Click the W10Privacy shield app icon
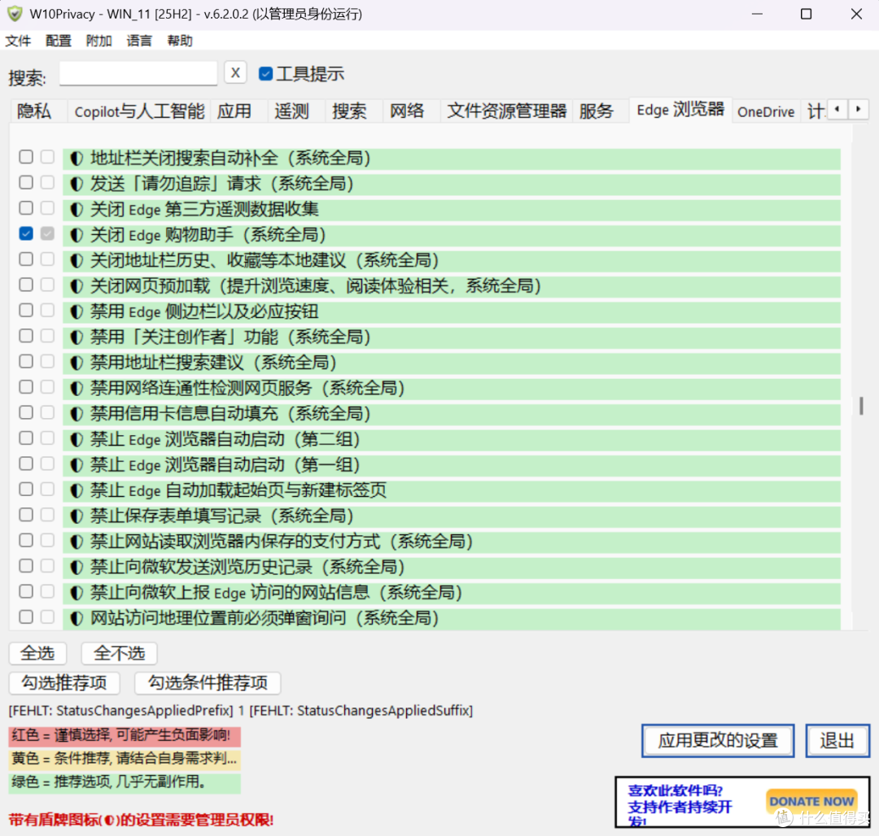The width and height of the screenshot is (879, 836). tap(15, 14)
